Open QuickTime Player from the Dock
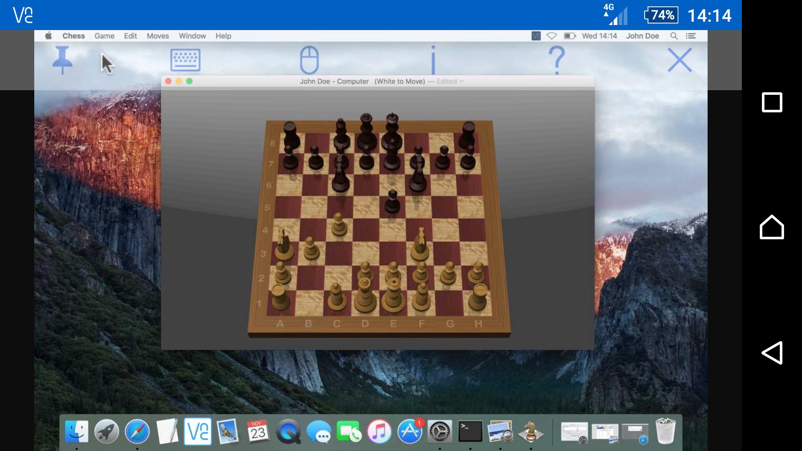Viewport: 802px width, 451px height. tap(288, 431)
